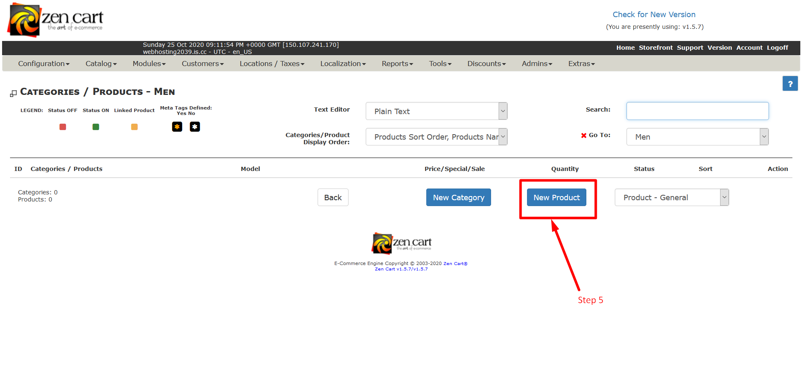Open the Product - General type dropdown
Viewport: 802px width, 390px height.
[x=672, y=197]
